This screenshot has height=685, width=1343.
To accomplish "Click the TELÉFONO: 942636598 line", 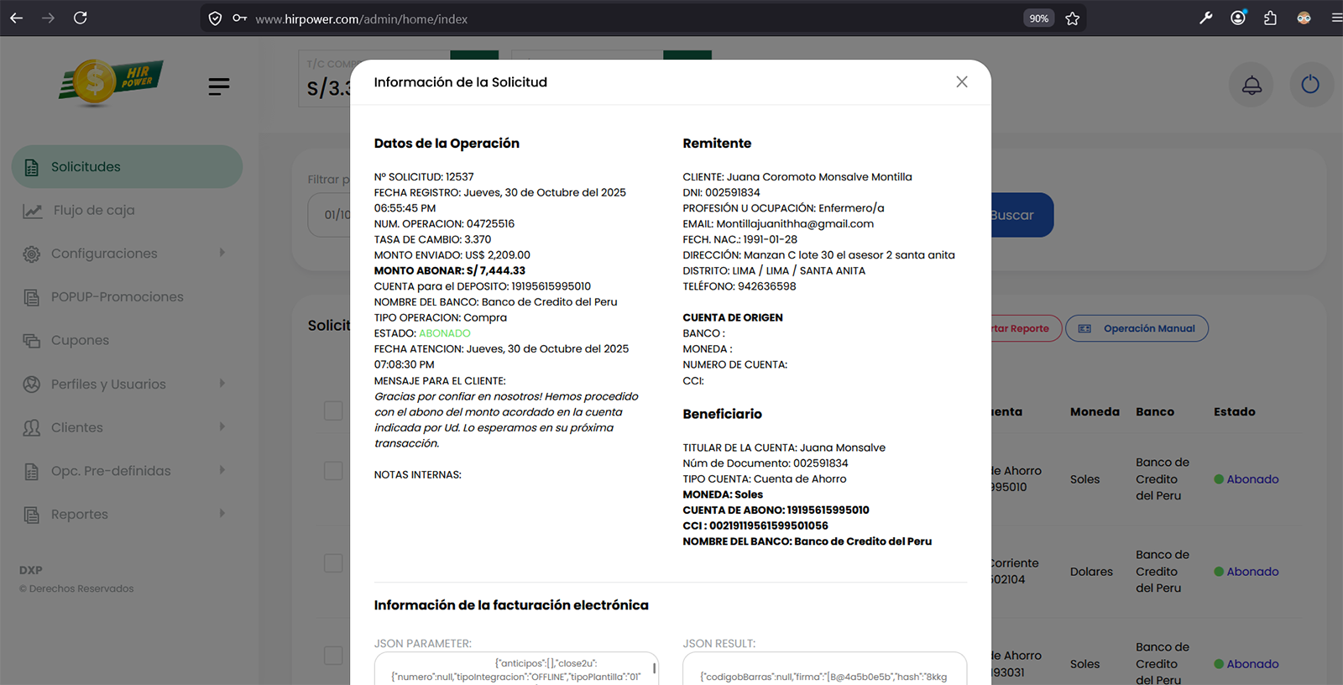I will pos(739,286).
